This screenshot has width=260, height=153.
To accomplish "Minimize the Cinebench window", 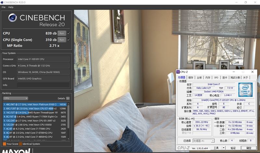I will coord(237,2).
